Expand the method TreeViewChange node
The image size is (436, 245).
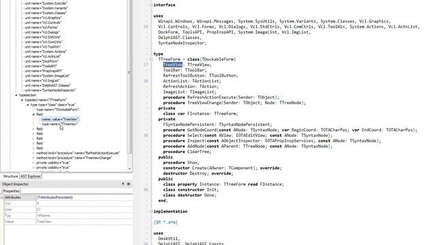click(x=33, y=158)
